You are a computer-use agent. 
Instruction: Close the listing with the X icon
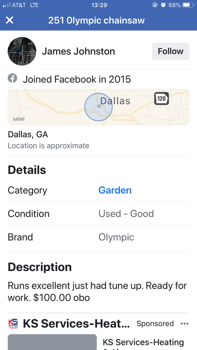tap(10, 20)
